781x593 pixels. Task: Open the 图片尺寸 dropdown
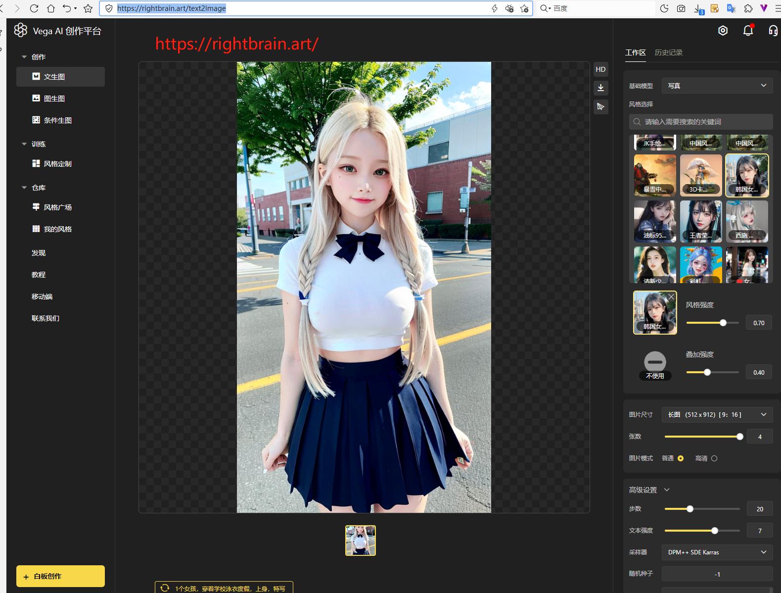tap(717, 414)
